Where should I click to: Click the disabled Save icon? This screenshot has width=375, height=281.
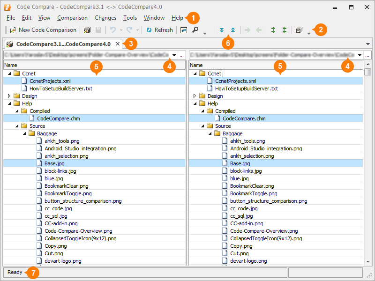coord(98,30)
